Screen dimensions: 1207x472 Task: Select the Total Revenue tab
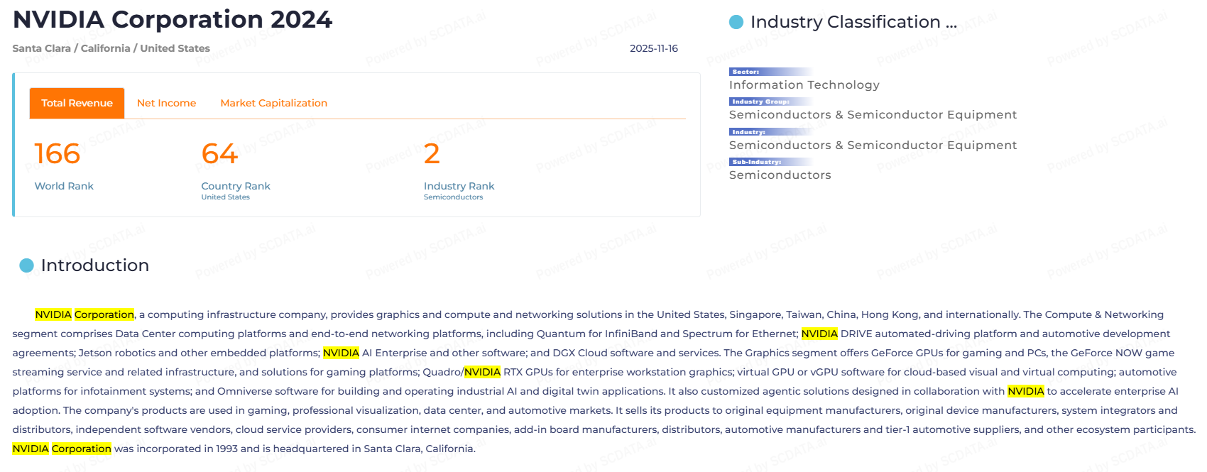click(x=77, y=103)
